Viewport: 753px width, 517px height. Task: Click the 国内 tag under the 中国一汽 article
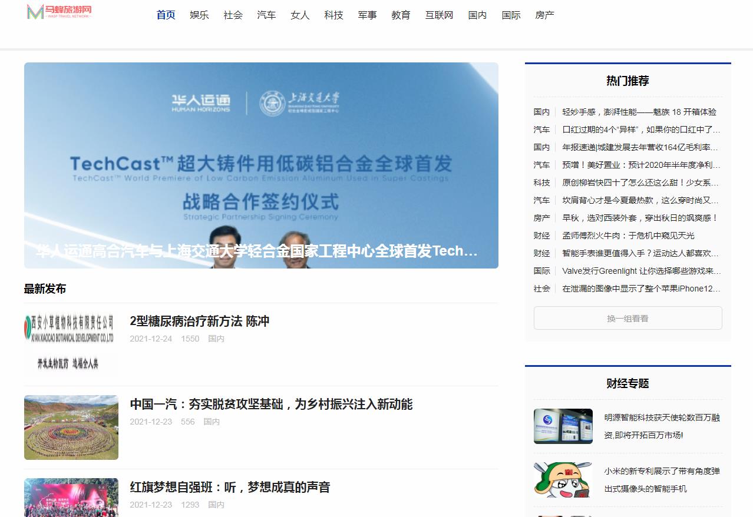click(x=212, y=422)
